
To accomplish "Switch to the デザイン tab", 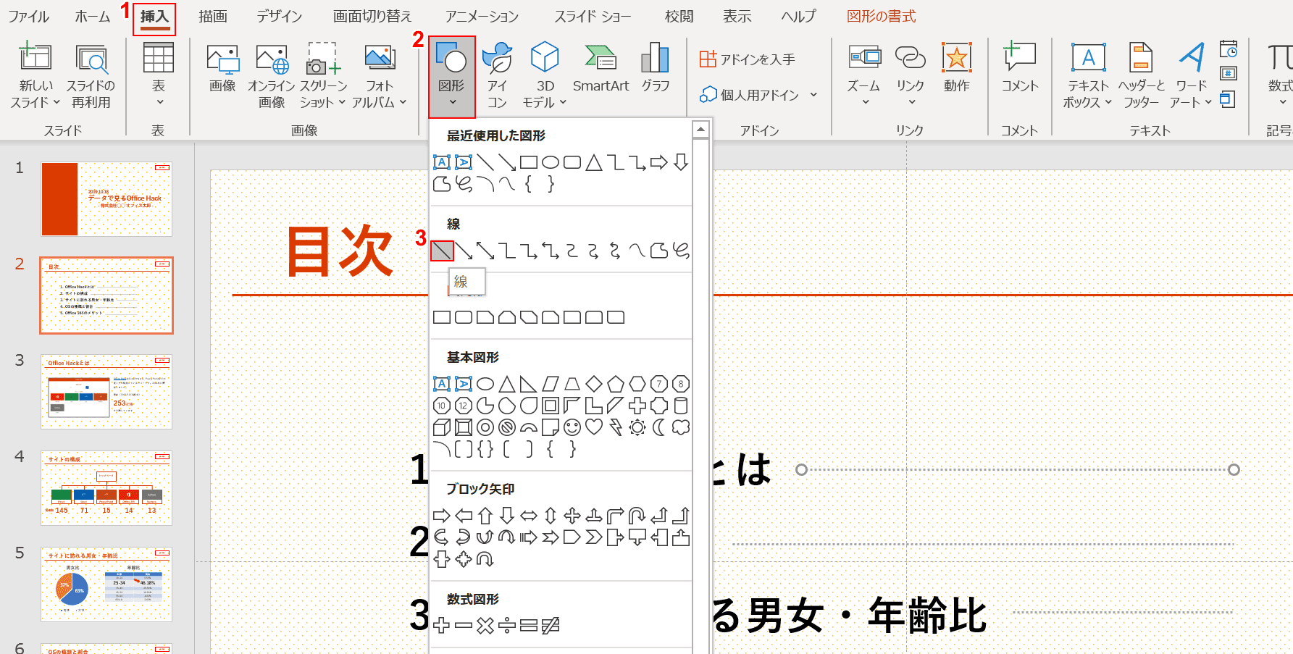I will 280,17.
